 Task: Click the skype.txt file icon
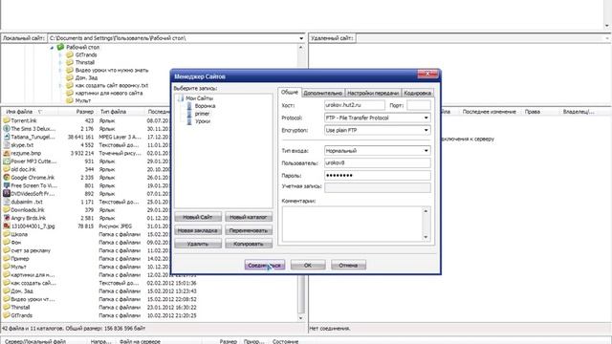tap(7, 144)
